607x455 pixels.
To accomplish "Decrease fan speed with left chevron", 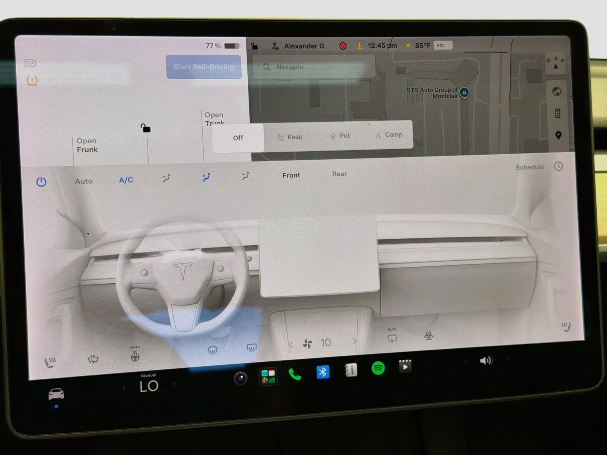I will [291, 345].
